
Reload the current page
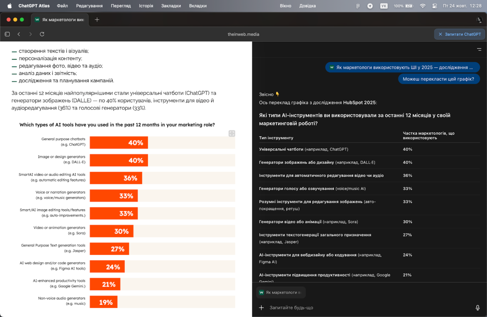42,34
